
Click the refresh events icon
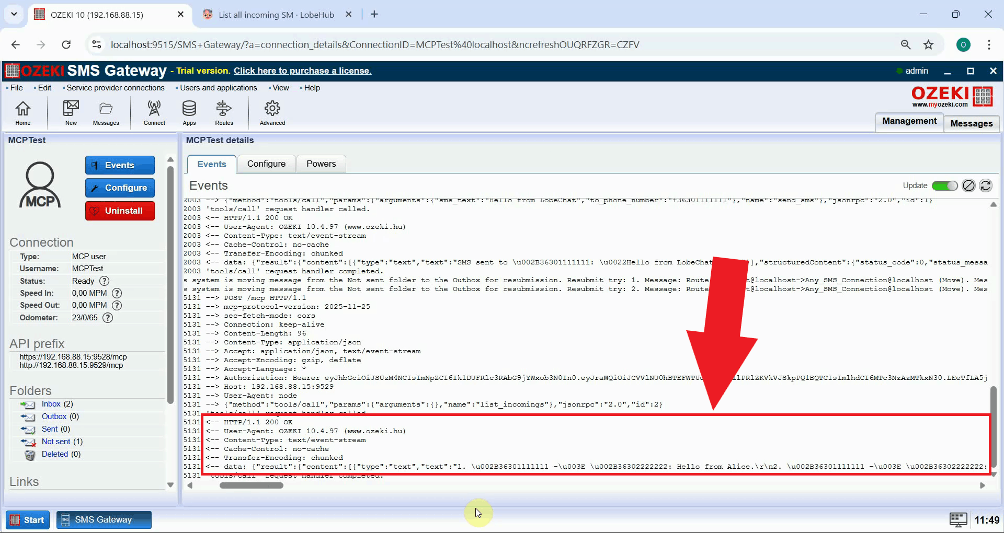click(986, 186)
